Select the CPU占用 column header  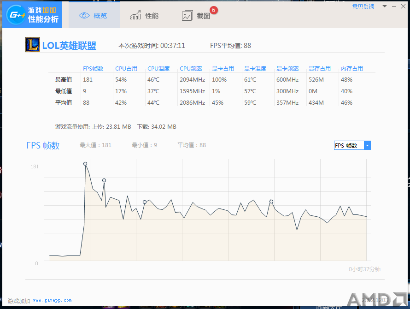126,69
